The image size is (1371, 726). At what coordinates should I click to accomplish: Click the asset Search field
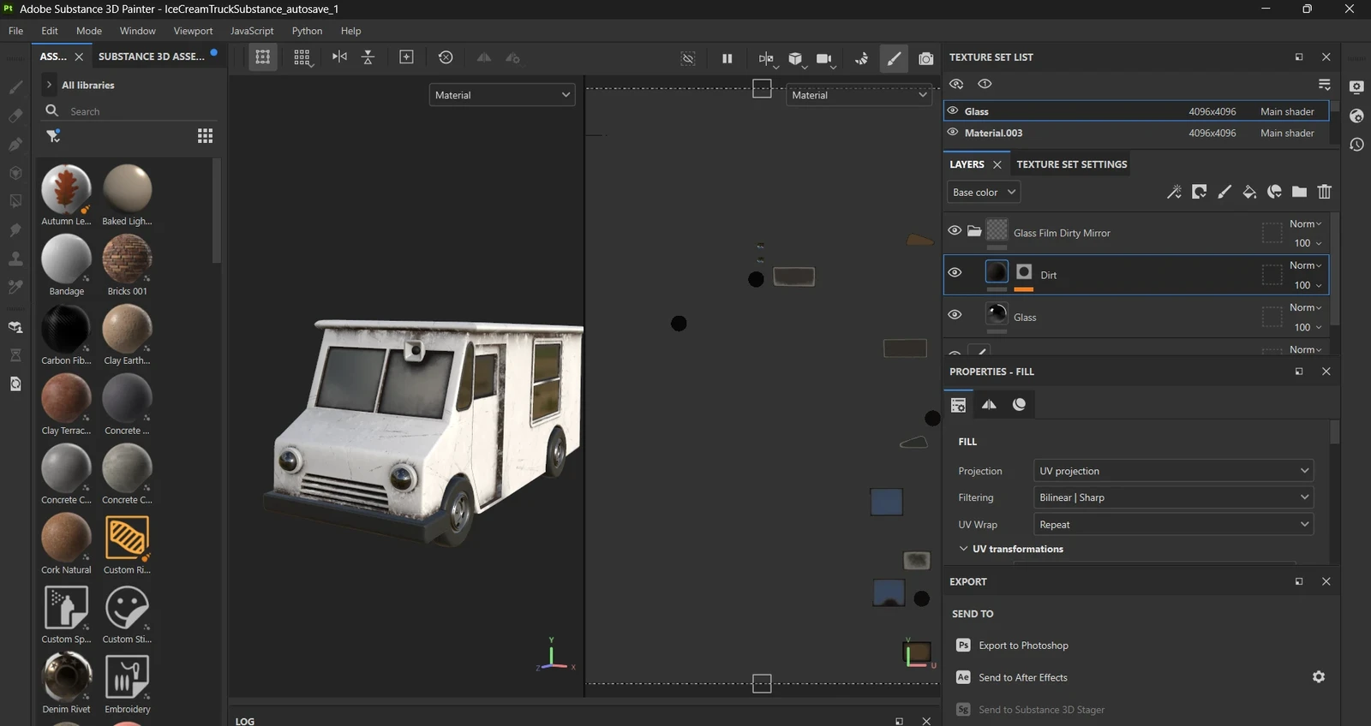tap(129, 111)
